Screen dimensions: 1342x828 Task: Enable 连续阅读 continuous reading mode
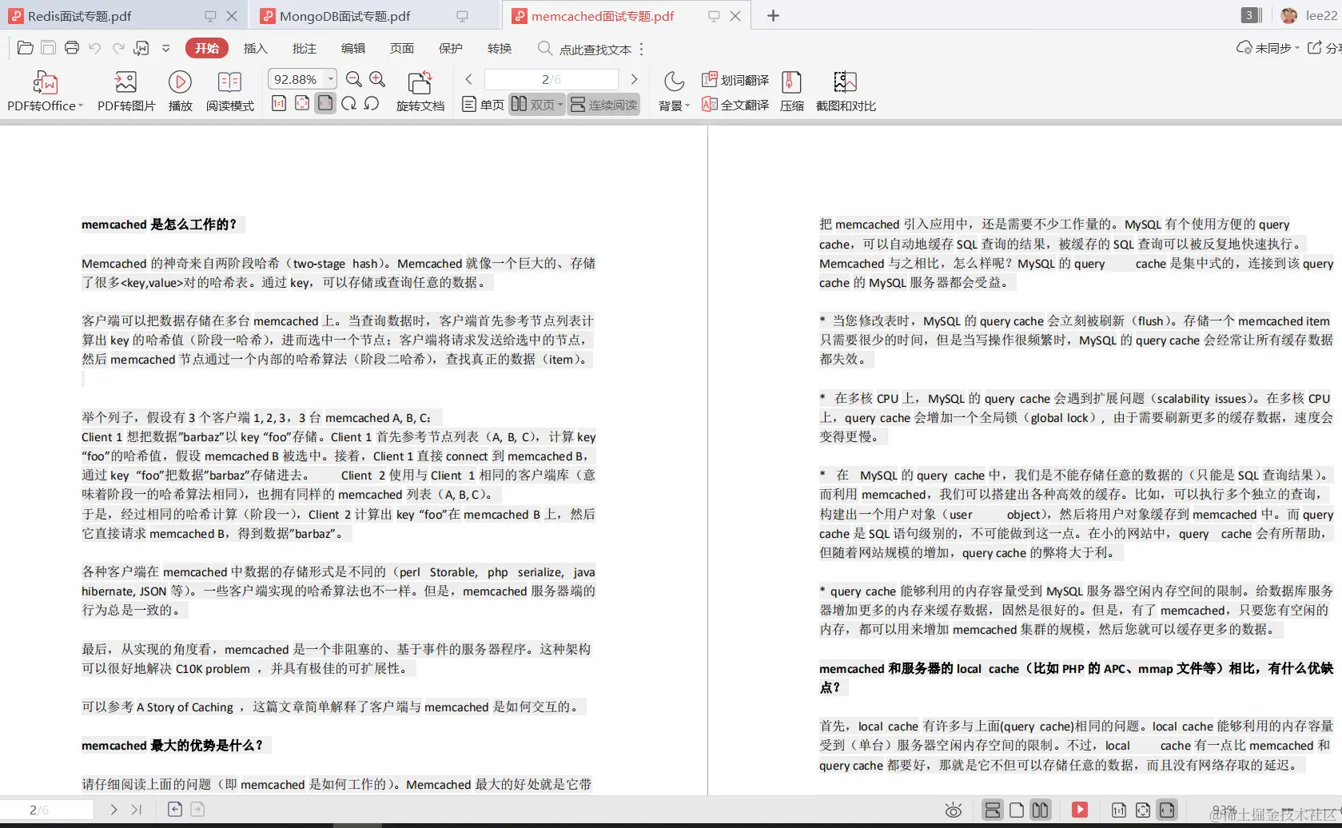(x=603, y=104)
